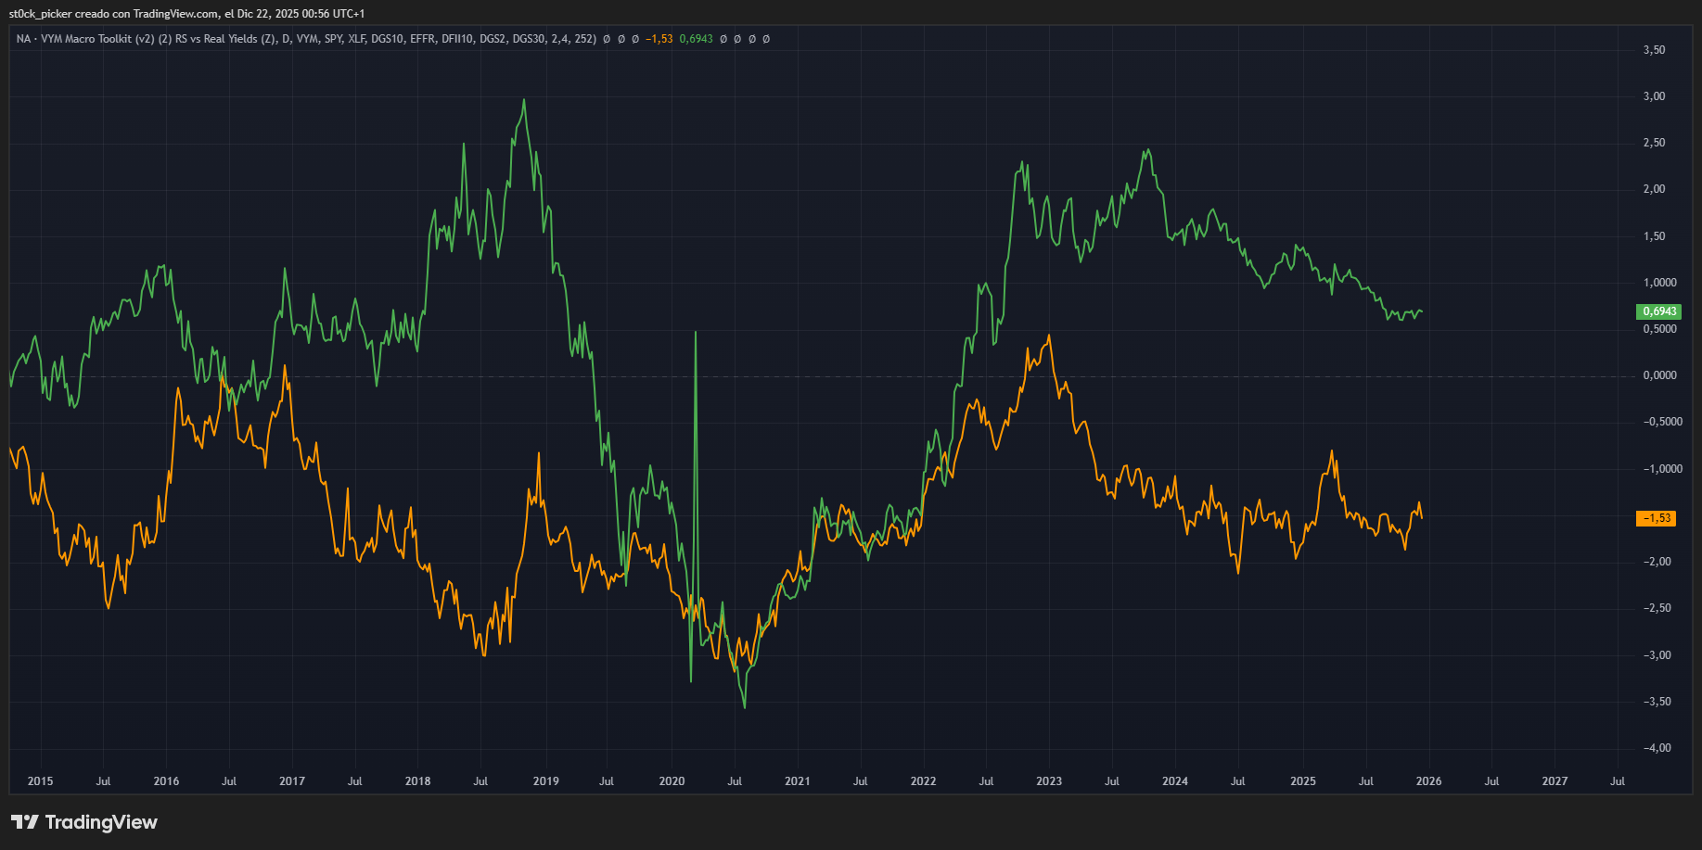Click the first Ø status symbol in the legend
This screenshot has height=850, width=1702.
[608, 39]
